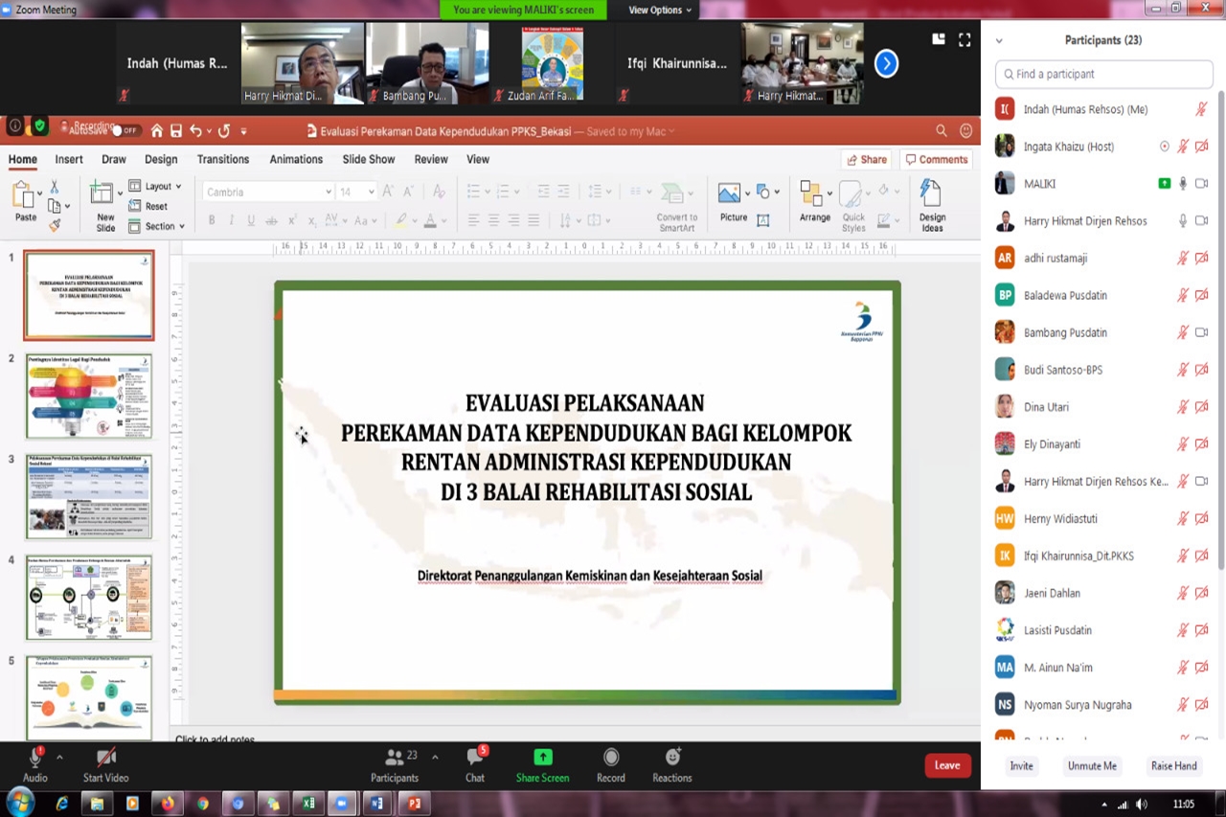Click the Format Painter brush icon

click(55, 226)
